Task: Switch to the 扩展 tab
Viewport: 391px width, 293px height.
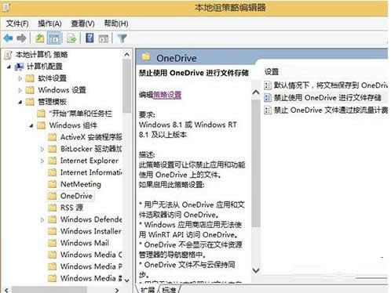Action: click(148, 289)
